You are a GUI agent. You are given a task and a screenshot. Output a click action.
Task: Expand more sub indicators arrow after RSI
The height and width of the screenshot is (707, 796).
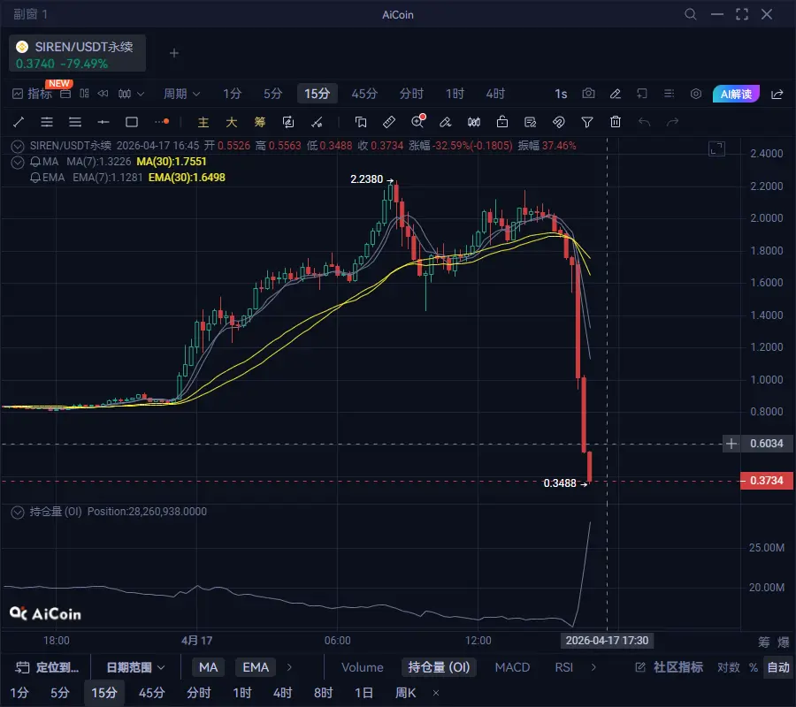[593, 667]
